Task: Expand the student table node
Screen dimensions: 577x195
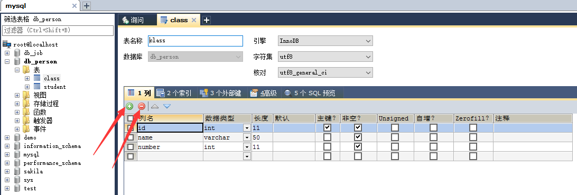Action: pos(27,87)
